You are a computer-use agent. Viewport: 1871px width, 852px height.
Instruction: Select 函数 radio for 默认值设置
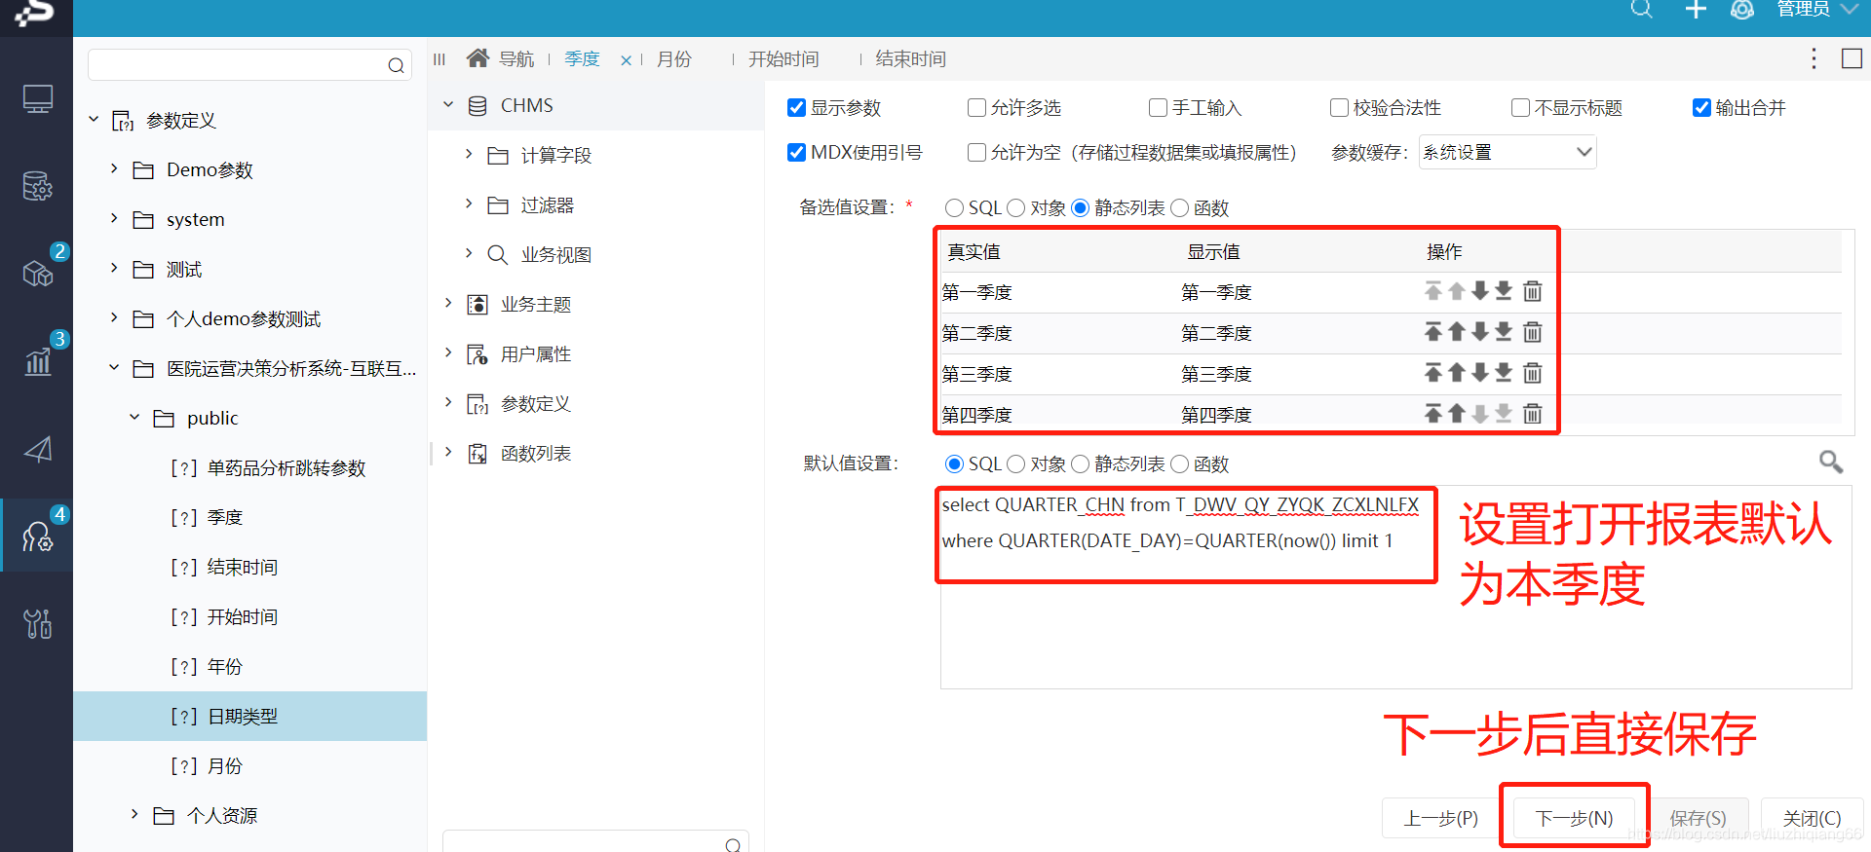(x=1179, y=463)
